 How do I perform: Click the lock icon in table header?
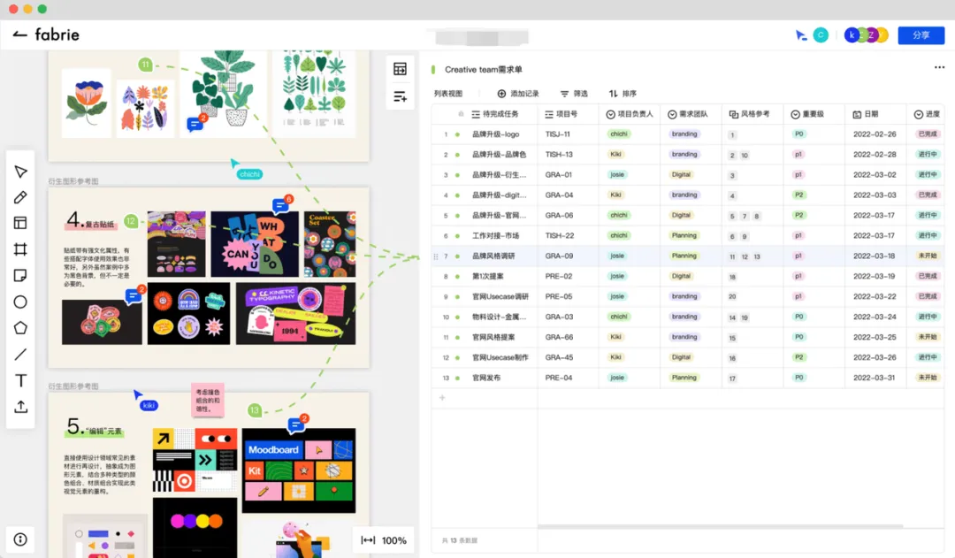click(x=461, y=114)
